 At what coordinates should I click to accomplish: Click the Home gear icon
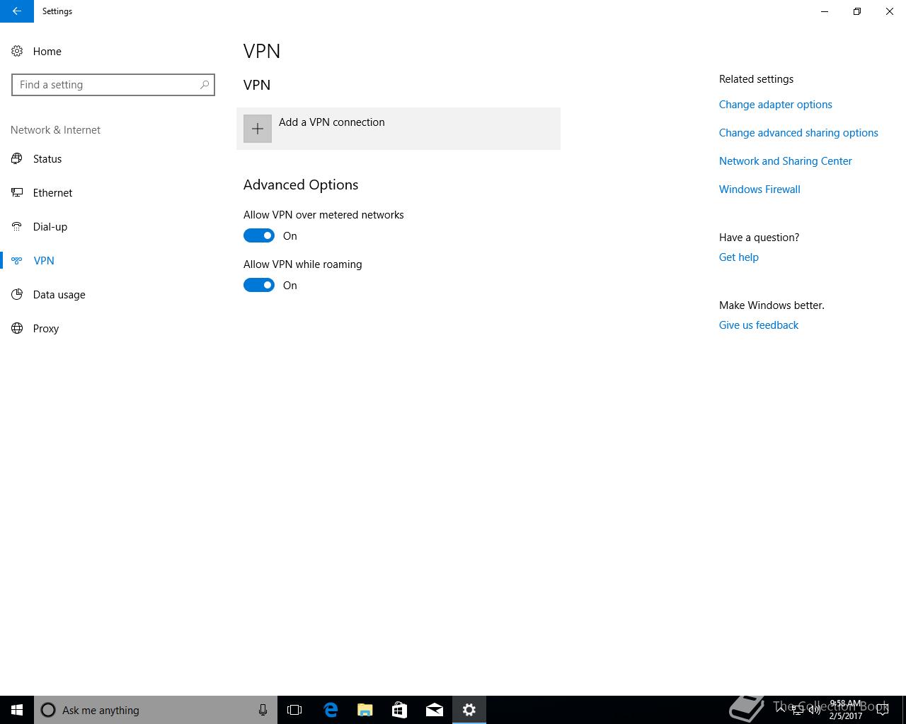17,51
